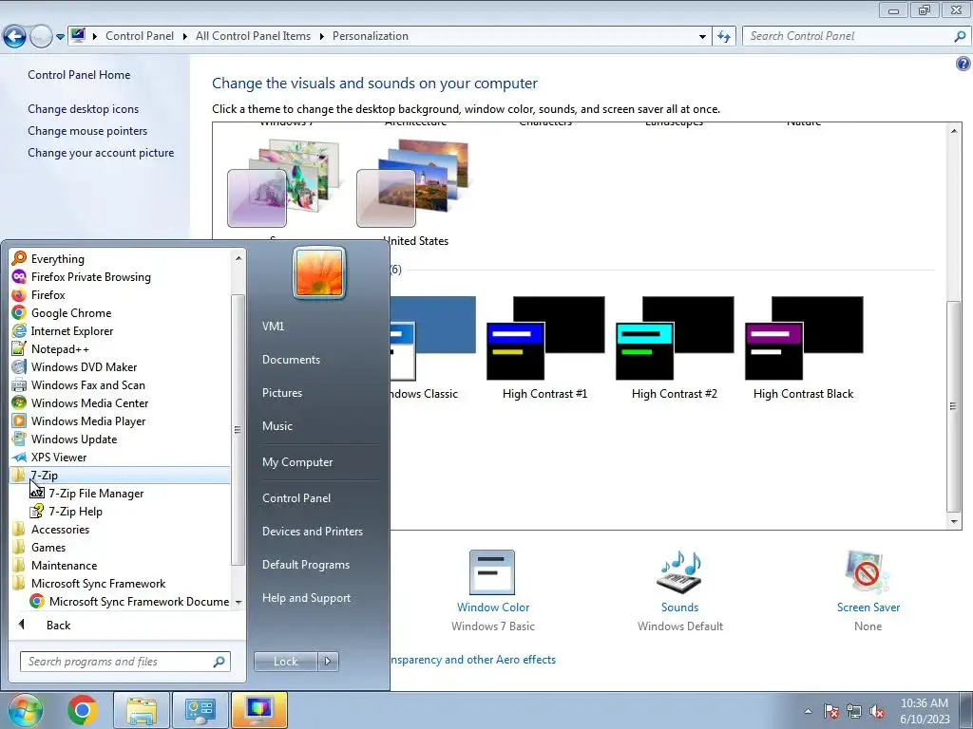The width and height of the screenshot is (973, 729).
Task: Click the Action Center flag in the system tray
Action: pyautogui.click(x=830, y=711)
